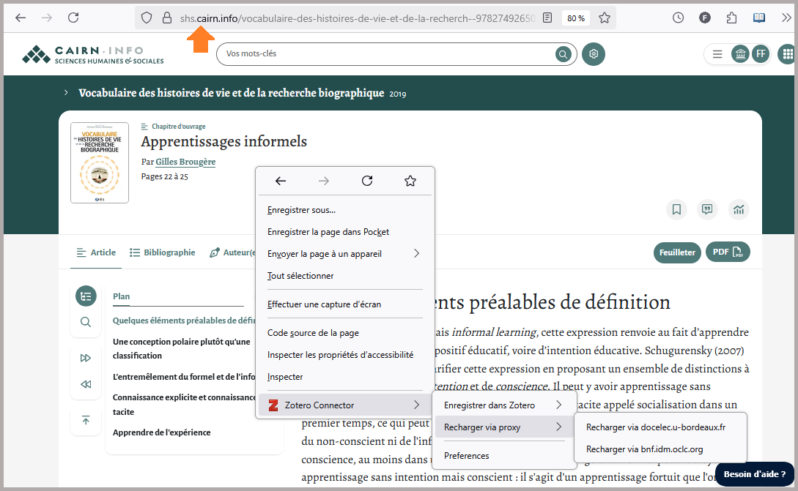The width and height of the screenshot is (798, 491).
Task: Click the browser toolbar forward arrow
Action: pyautogui.click(x=46, y=18)
